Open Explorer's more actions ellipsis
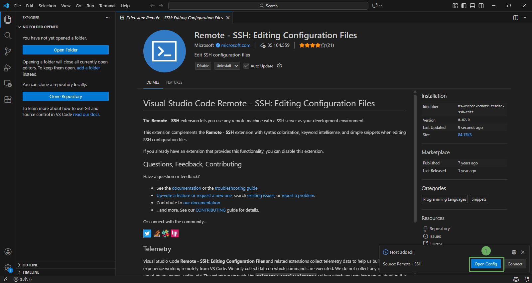Screen dimensions: 532x283 click(x=108, y=18)
